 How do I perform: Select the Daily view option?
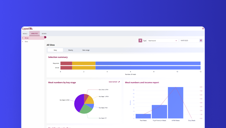[x=55, y=50]
